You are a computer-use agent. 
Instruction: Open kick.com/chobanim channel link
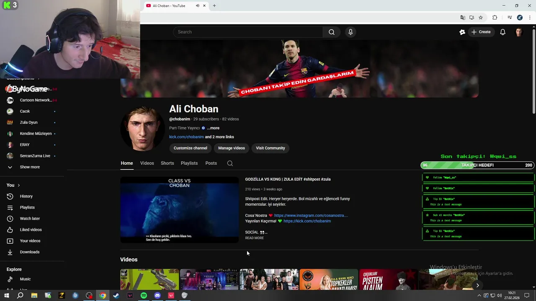pos(186,137)
